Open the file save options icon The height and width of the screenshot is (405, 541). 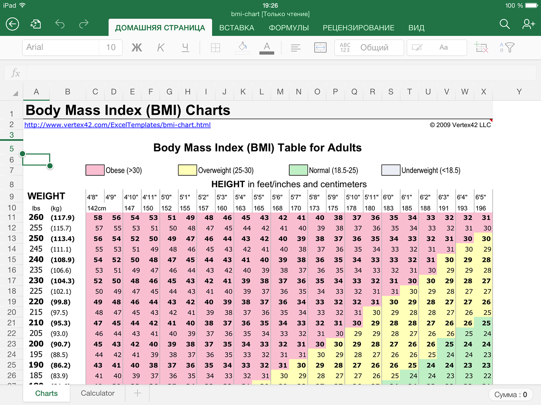pyautogui.click(x=36, y=24)
